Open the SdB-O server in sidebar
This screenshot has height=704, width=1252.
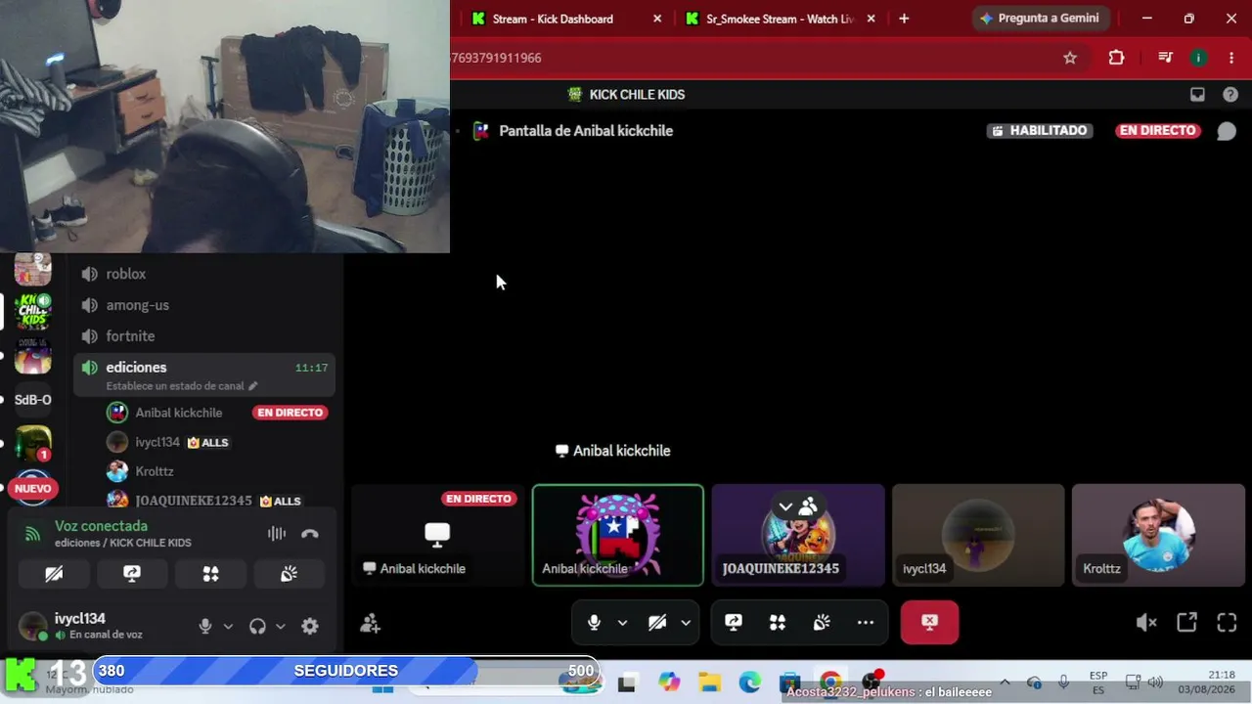coord(32,399)
